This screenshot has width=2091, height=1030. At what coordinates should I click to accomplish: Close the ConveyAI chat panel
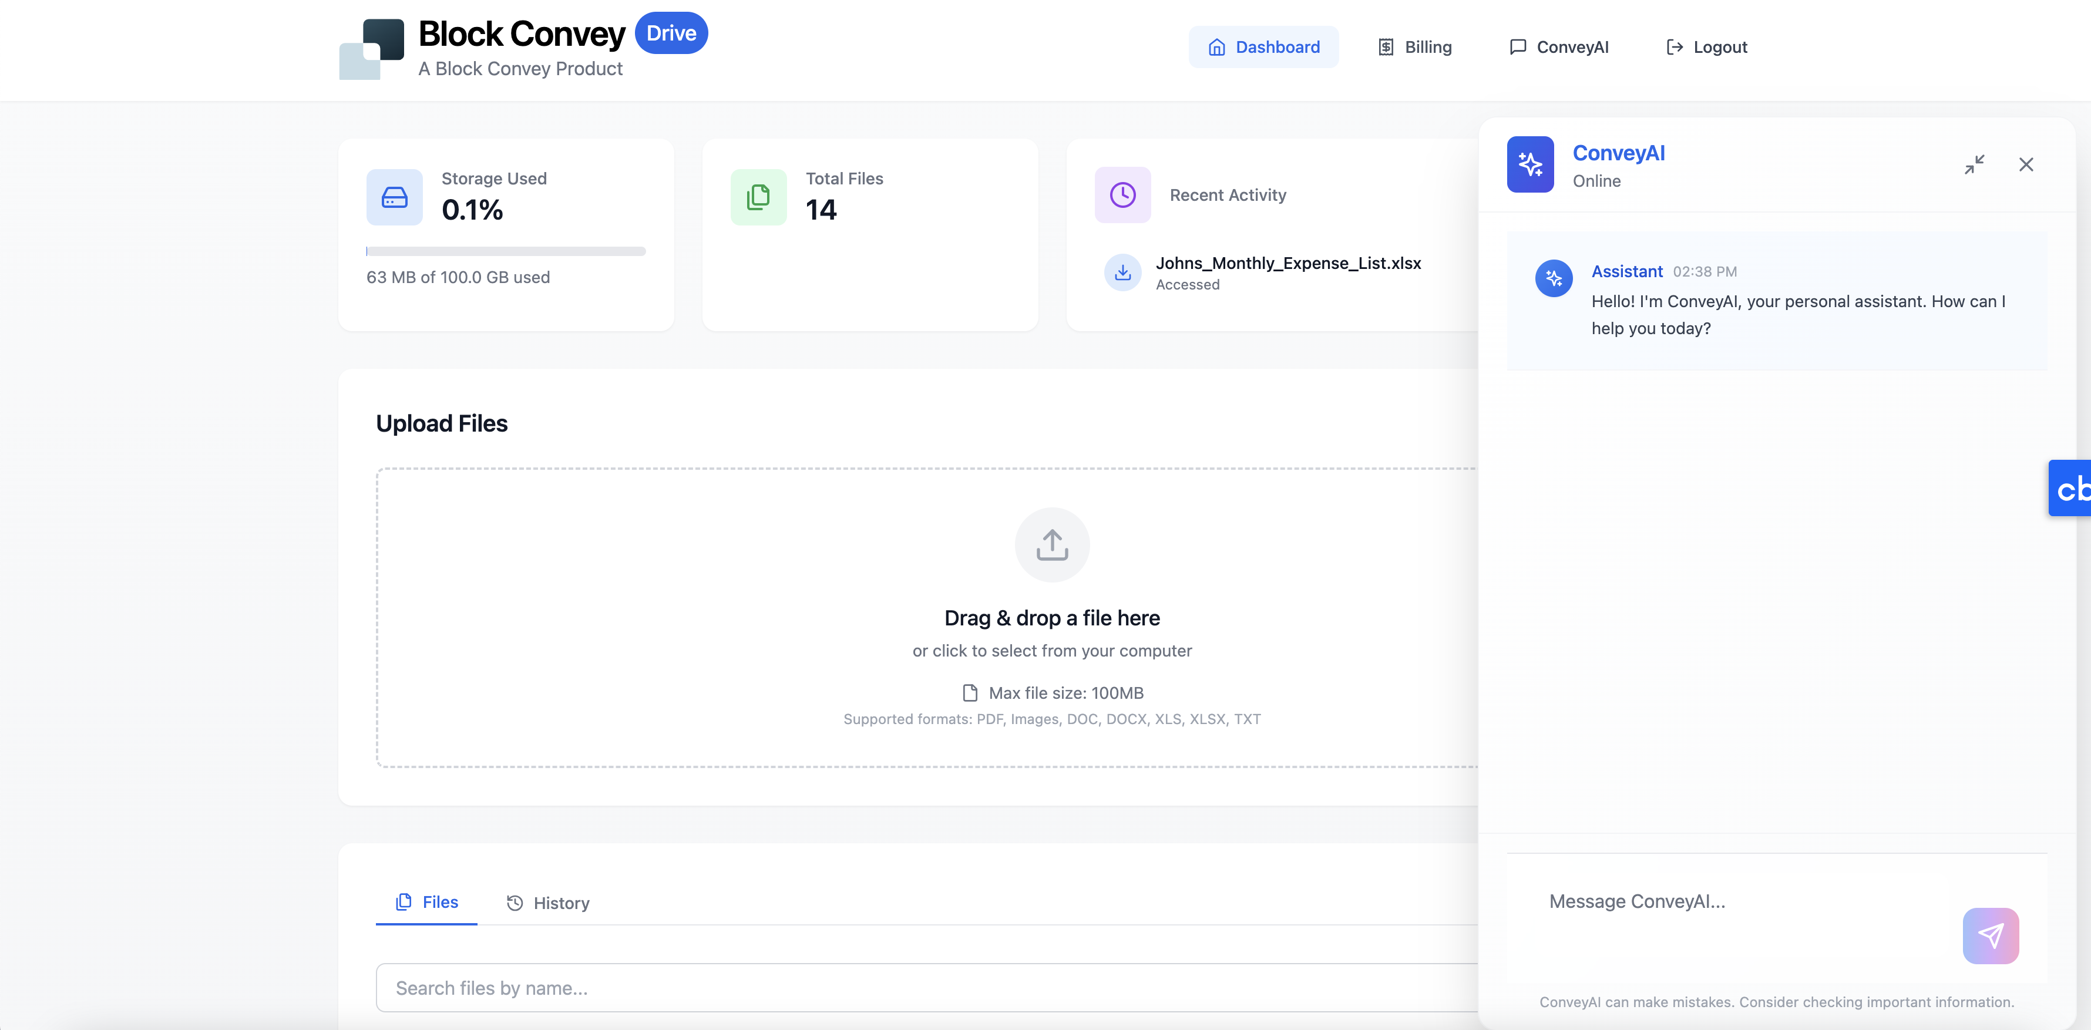2026,165
